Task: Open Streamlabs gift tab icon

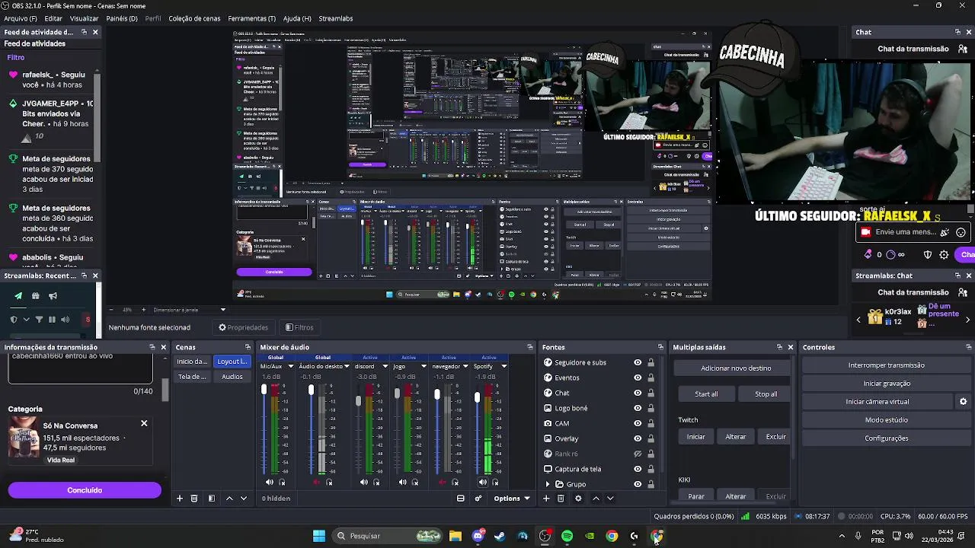Action: point(36,296)
